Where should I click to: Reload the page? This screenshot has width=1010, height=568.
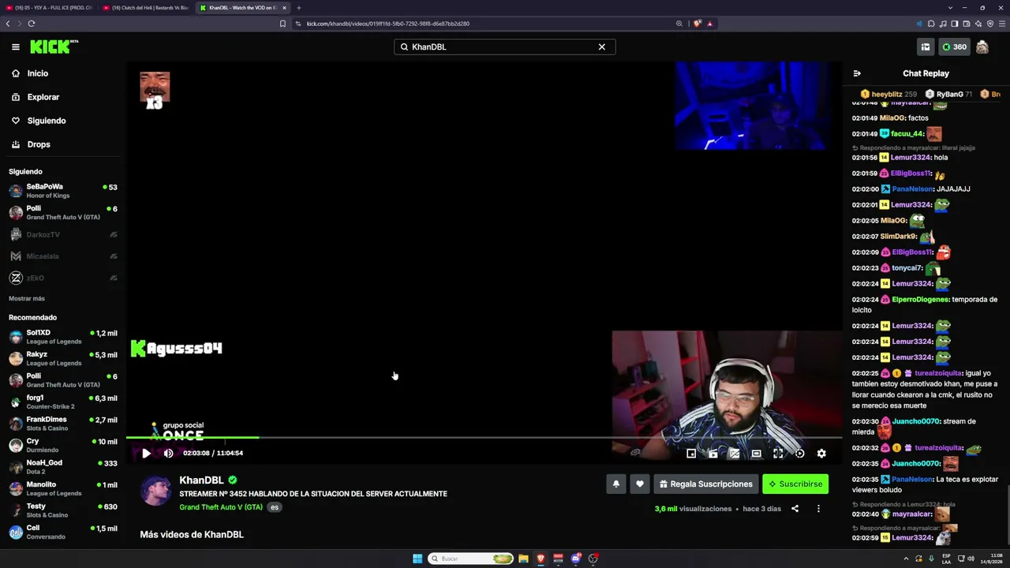32,24
